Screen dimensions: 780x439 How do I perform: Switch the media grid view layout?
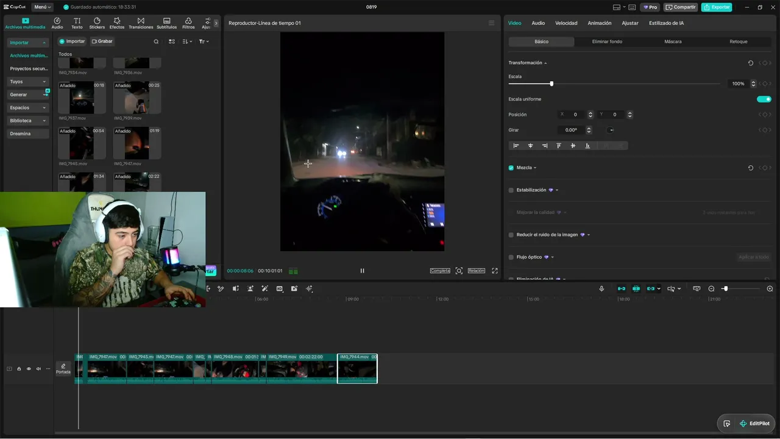pyautogui.click(x=172, y=41)
